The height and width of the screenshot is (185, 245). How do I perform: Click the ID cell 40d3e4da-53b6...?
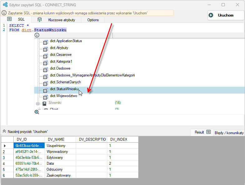pos(29,157)
